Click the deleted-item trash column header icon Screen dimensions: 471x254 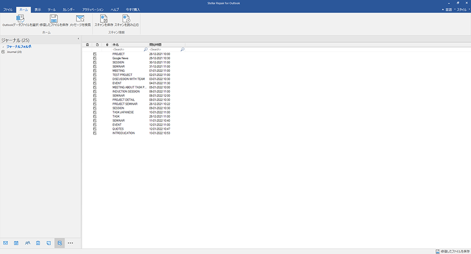point(87,45)
